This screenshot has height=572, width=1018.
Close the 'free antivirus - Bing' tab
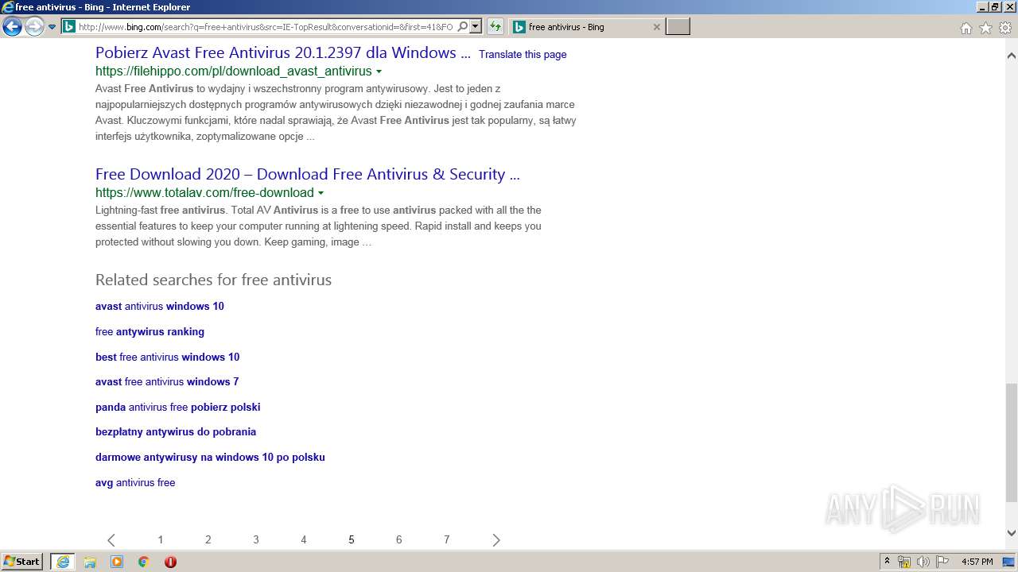click(x=656, y=27)
